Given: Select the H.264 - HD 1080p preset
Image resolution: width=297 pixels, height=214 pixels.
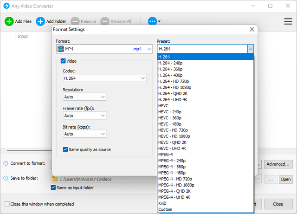Looking at the screenshot, I should coord(174,87).
